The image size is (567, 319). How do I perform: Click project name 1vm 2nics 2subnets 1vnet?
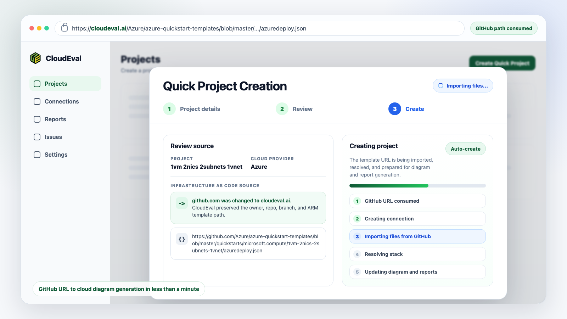coord(206,167)
